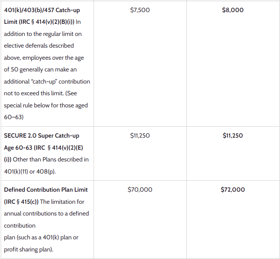Click the bold "401(k)/403(b)/457 Catch-up" heading
The width and height of the screenshot is (280, 259).
click(x=42, y=10)
